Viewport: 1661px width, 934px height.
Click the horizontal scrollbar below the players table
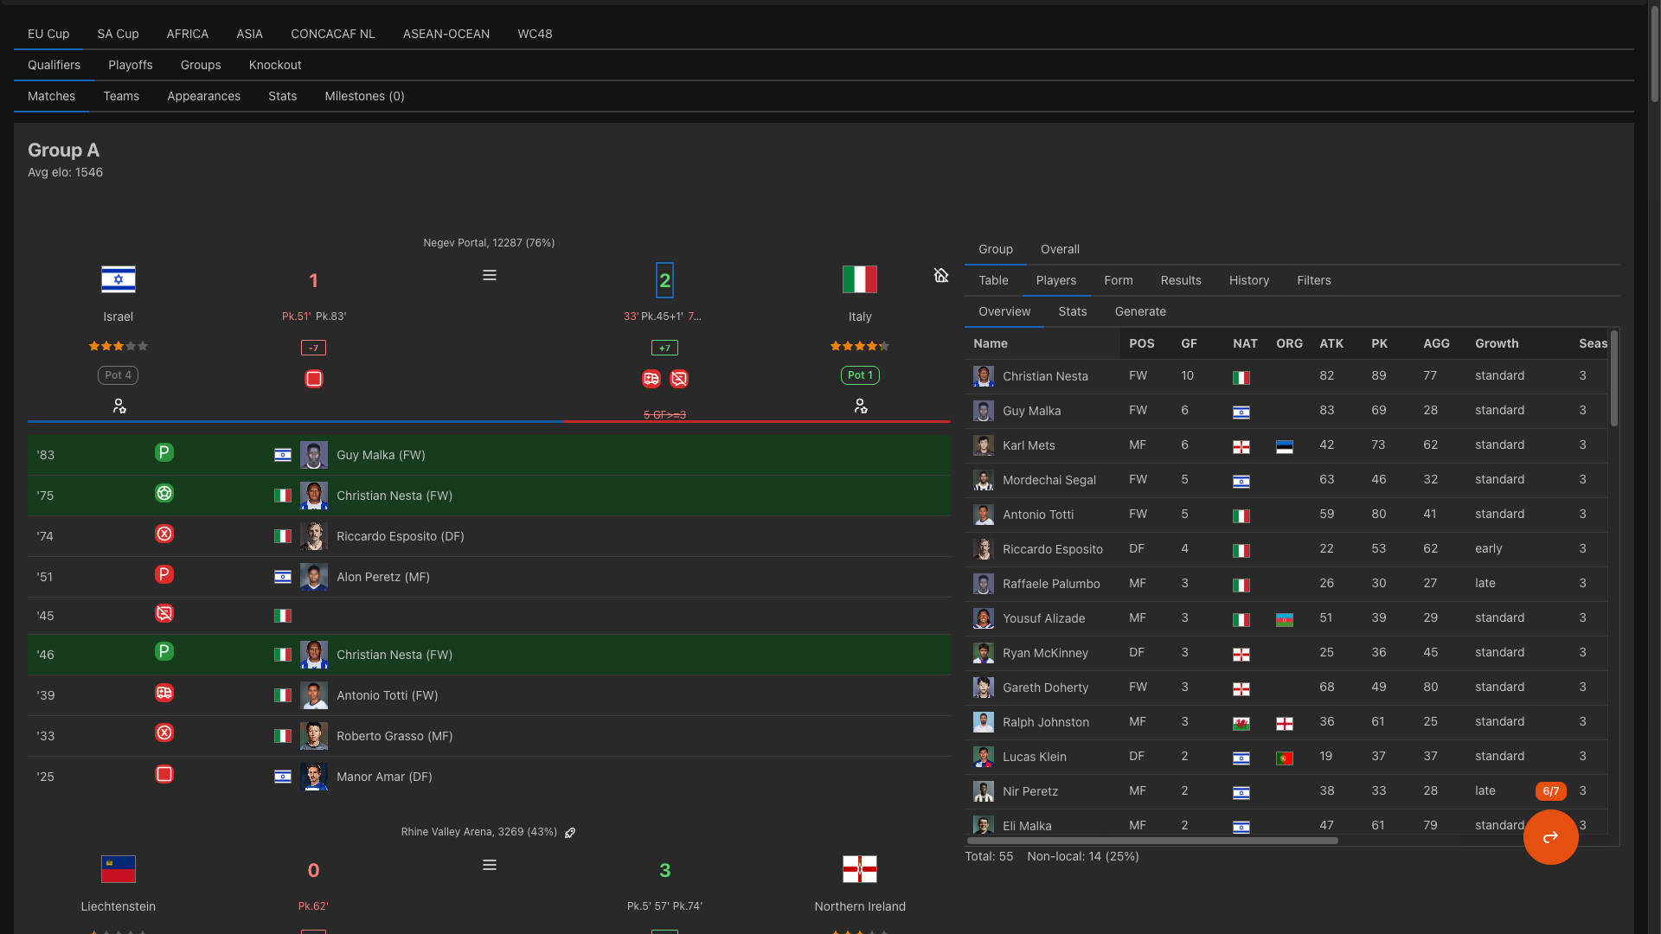click(1151, 840)
